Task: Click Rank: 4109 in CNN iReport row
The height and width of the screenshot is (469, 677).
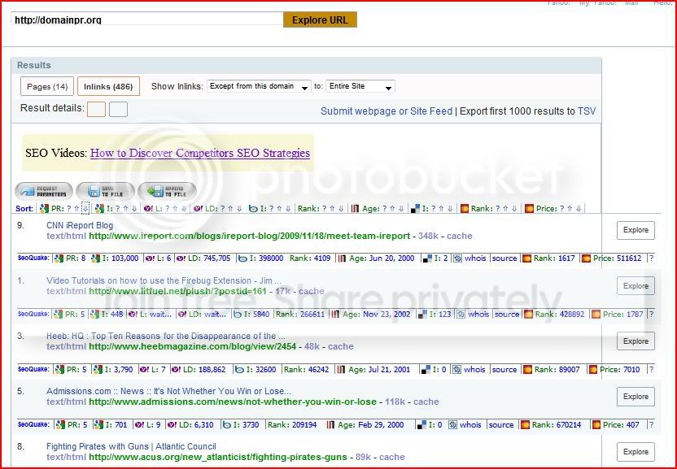Action: [309, 258]
